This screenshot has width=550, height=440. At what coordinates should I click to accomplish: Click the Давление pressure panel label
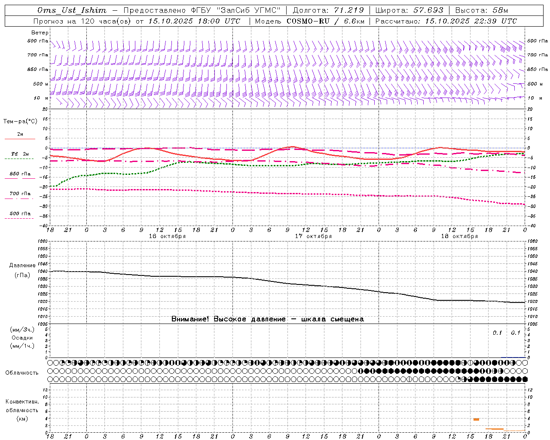tap(22, 266)
